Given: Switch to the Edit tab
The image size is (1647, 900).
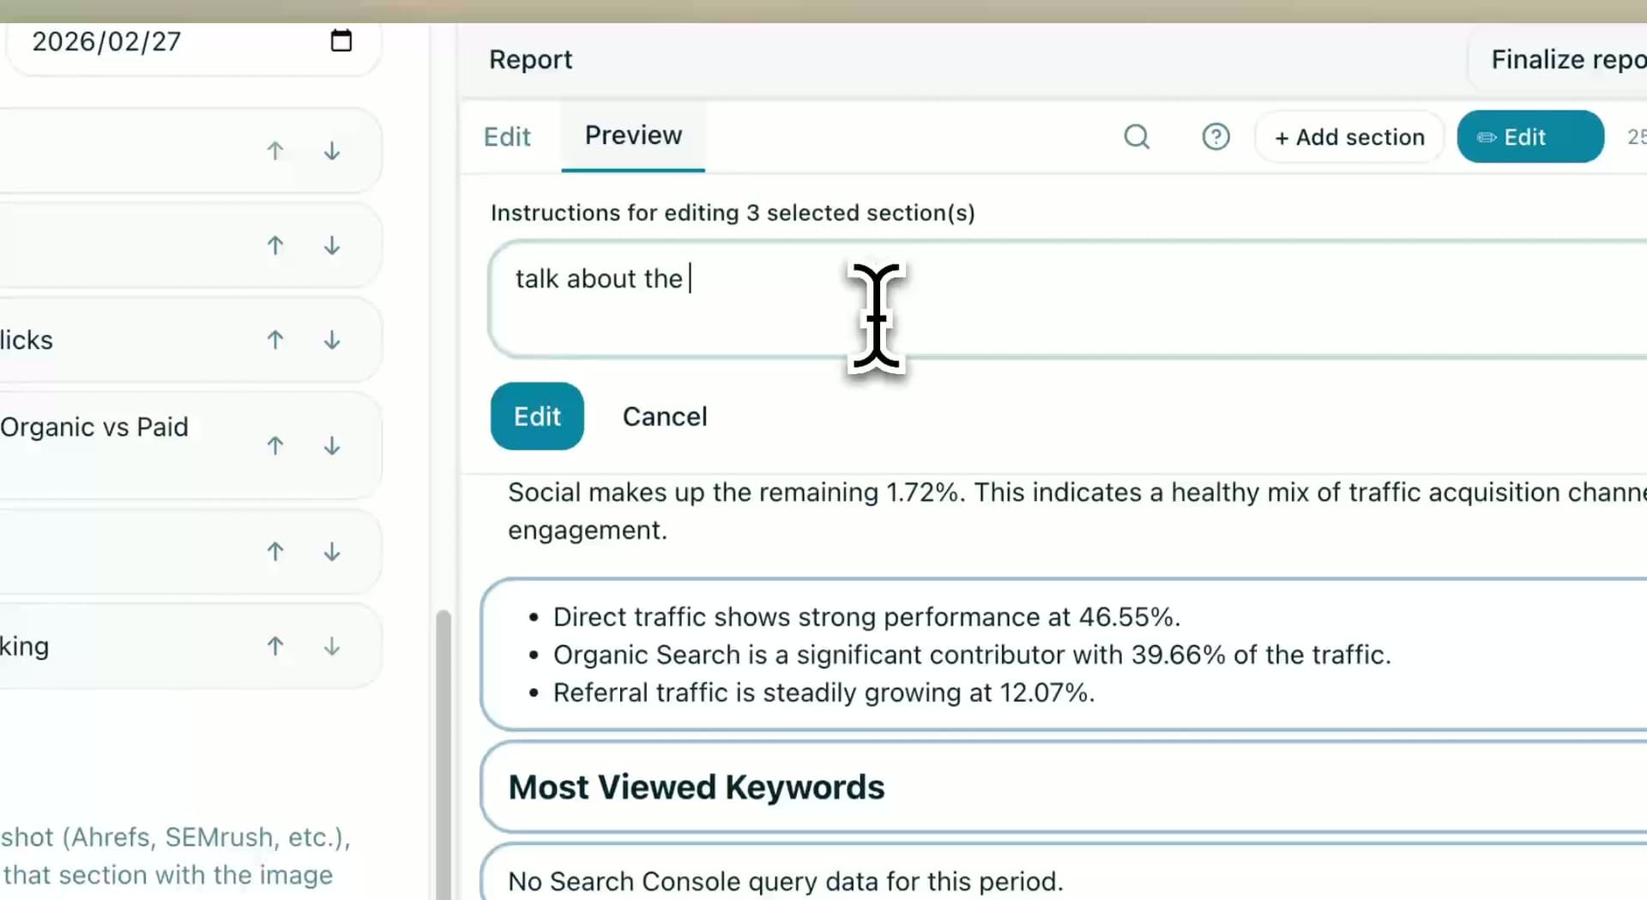Looking at the screenshot, I should (x=507, y=136).
